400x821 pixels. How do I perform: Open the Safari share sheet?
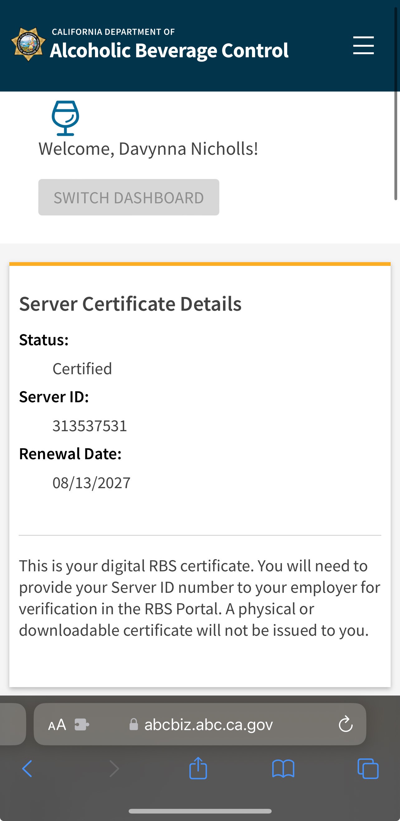coord(198,768)
